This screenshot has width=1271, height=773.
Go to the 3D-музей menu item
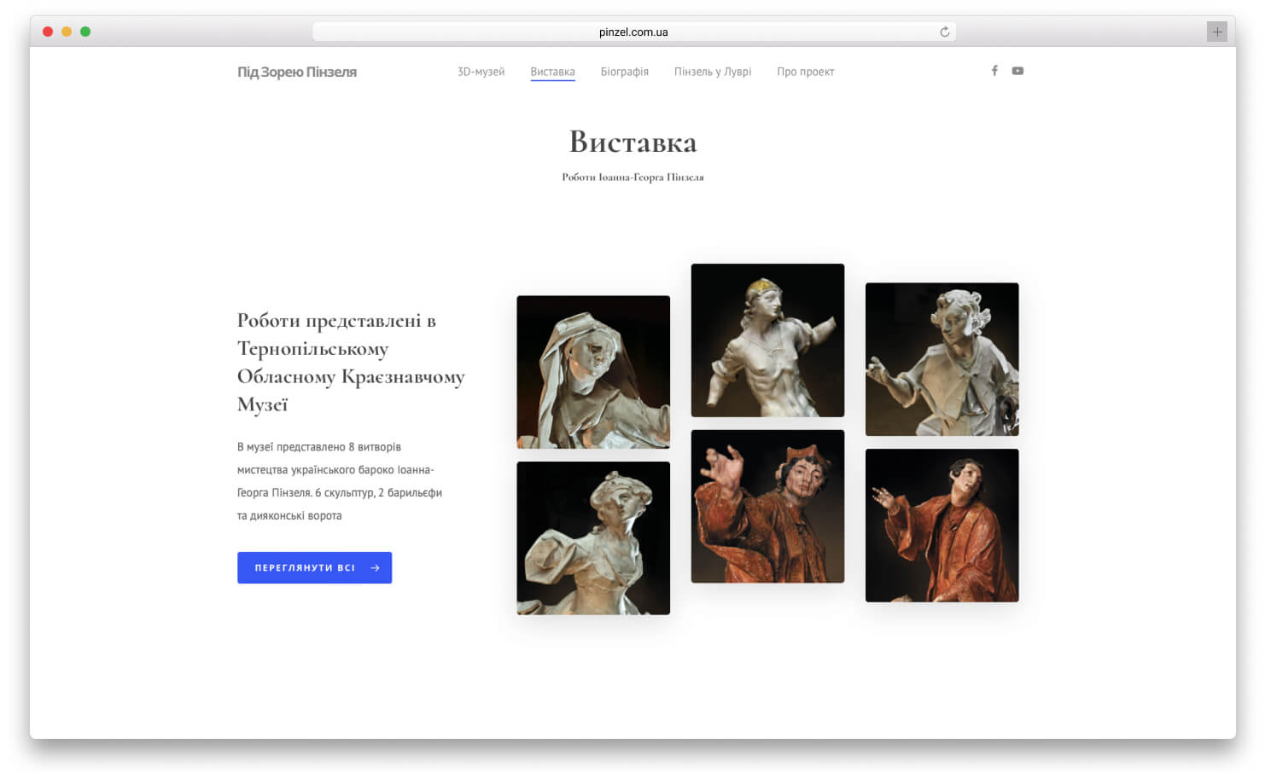click(x=481, y=72)
